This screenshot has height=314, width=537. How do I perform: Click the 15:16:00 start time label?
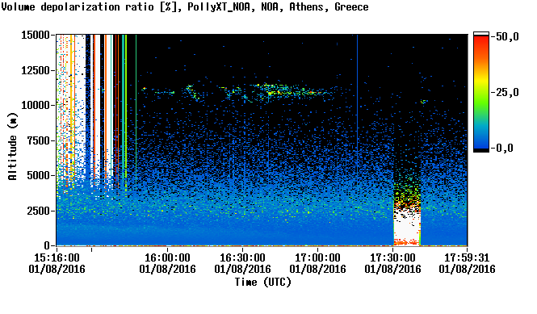click(x=57, y=257)
